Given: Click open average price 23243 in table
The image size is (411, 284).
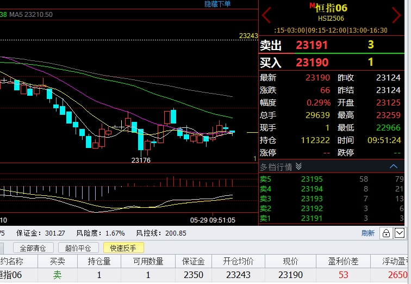Looking at the screenshot, I should coord(238,275).
